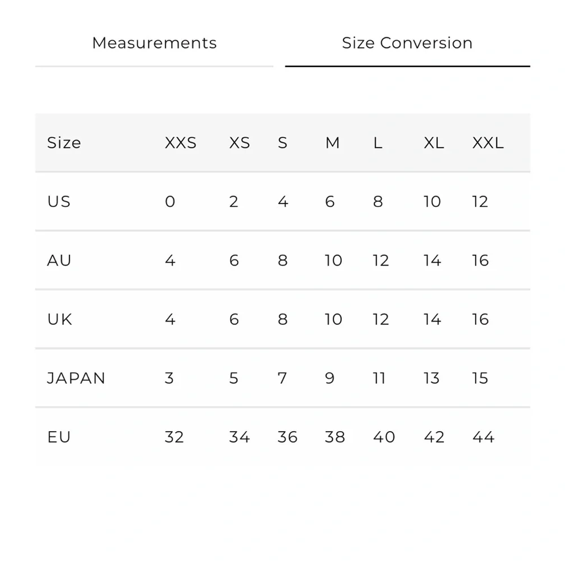Click EU size 38 in table

(x=334, y=437)
